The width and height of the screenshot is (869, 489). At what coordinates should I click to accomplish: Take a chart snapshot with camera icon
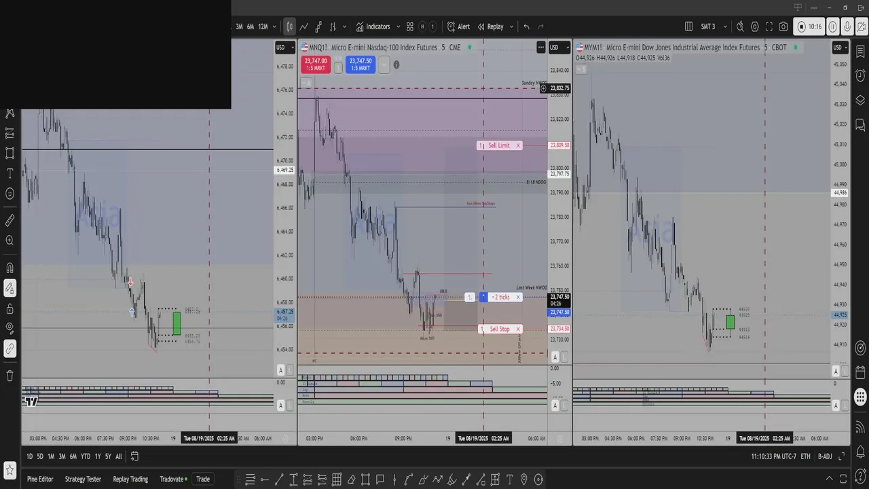coord(783,26)
